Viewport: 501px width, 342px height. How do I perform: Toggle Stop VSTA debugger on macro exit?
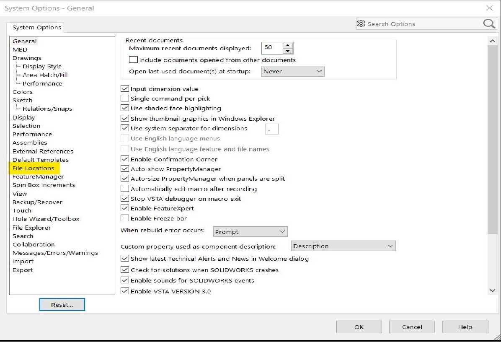point(125,199)
